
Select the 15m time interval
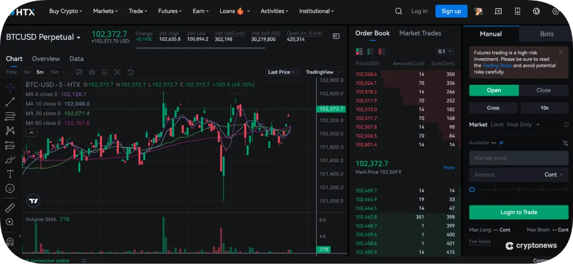pos(55,72)
